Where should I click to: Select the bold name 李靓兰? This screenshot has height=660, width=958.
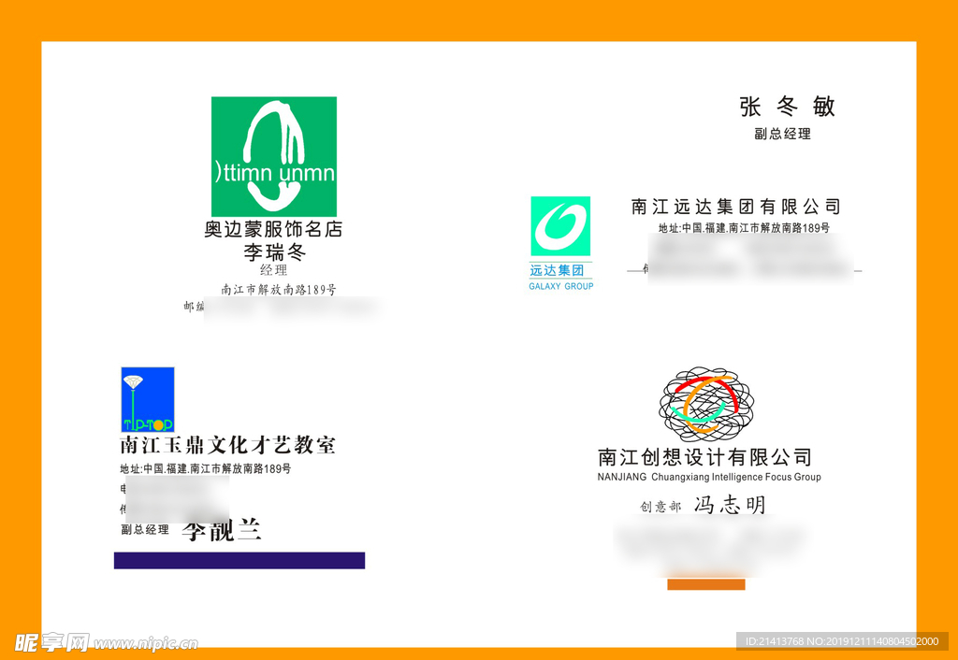[x=222, y=531]
